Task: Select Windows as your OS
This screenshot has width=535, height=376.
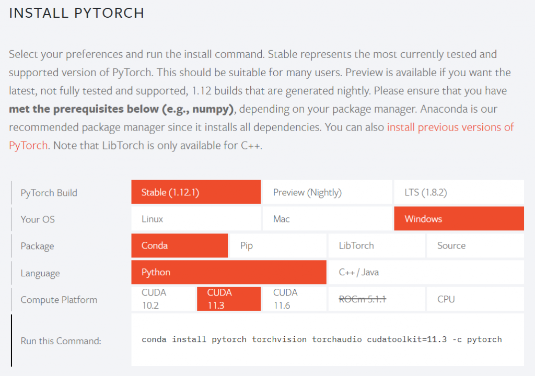Action: [x=458, y=219]
